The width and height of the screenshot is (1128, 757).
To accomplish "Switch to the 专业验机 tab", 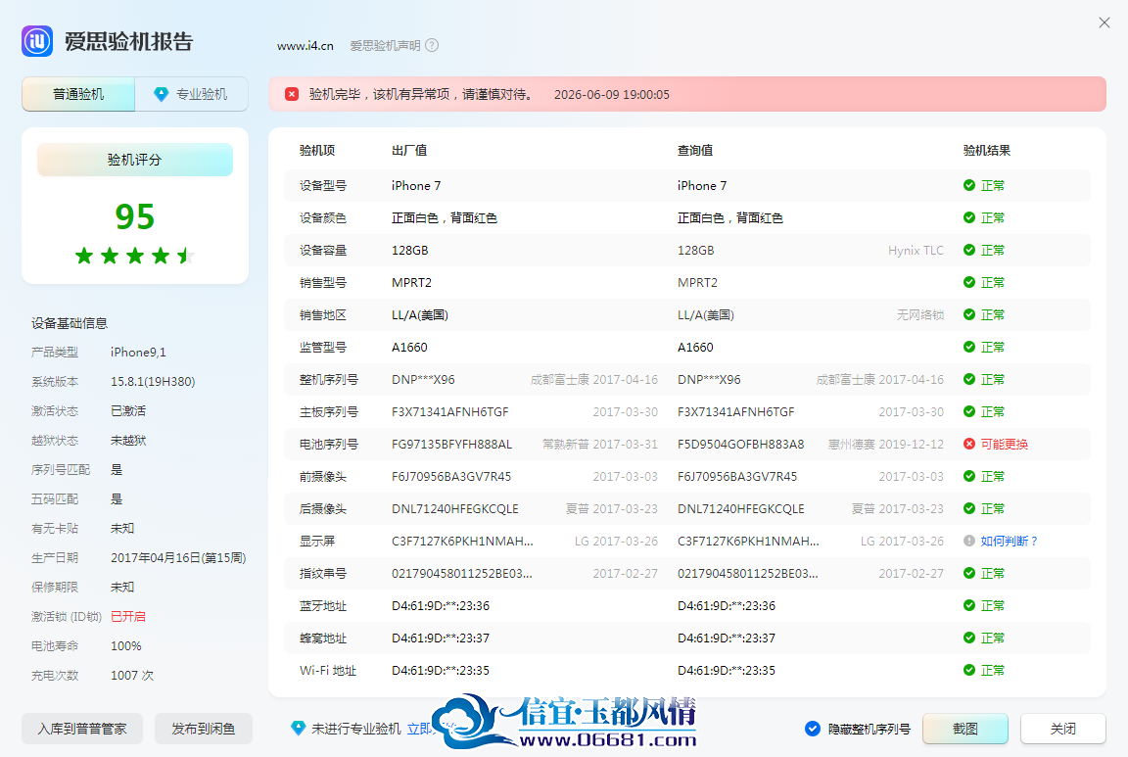I will pyautogui.click(x=191, y=94).
